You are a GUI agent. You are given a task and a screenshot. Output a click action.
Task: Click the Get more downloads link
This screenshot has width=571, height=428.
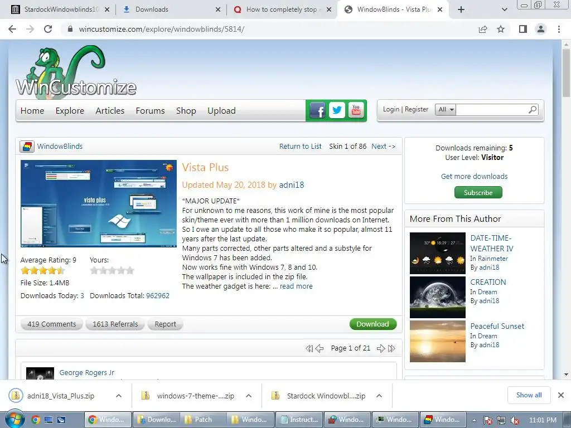coord(474,176)
